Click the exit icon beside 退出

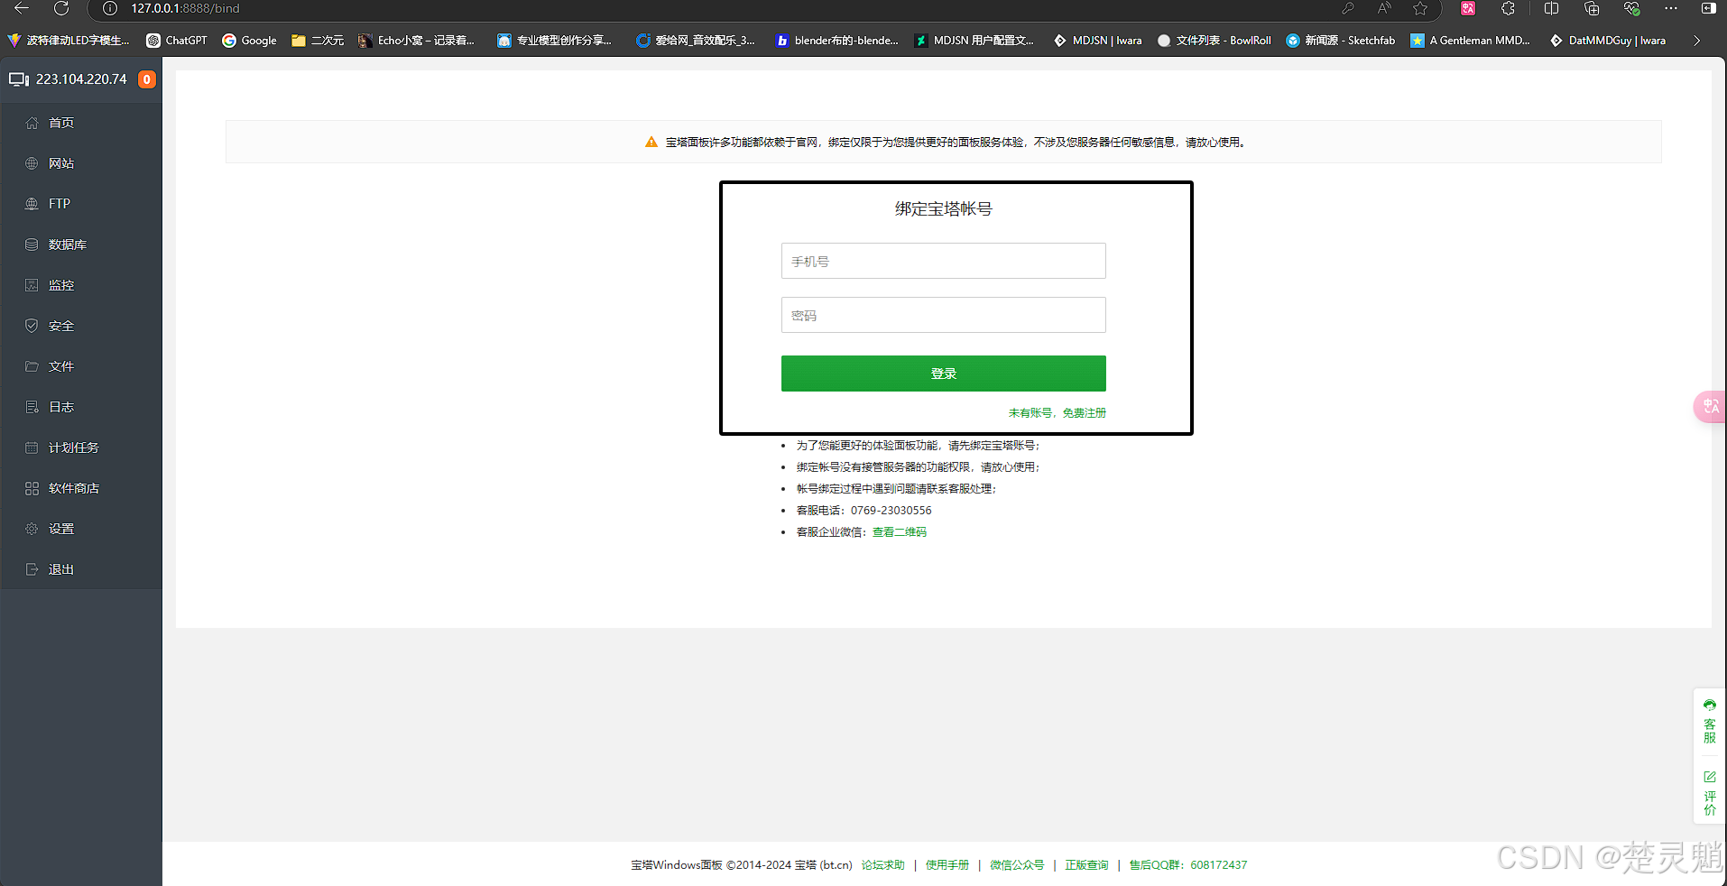point(32,569)
